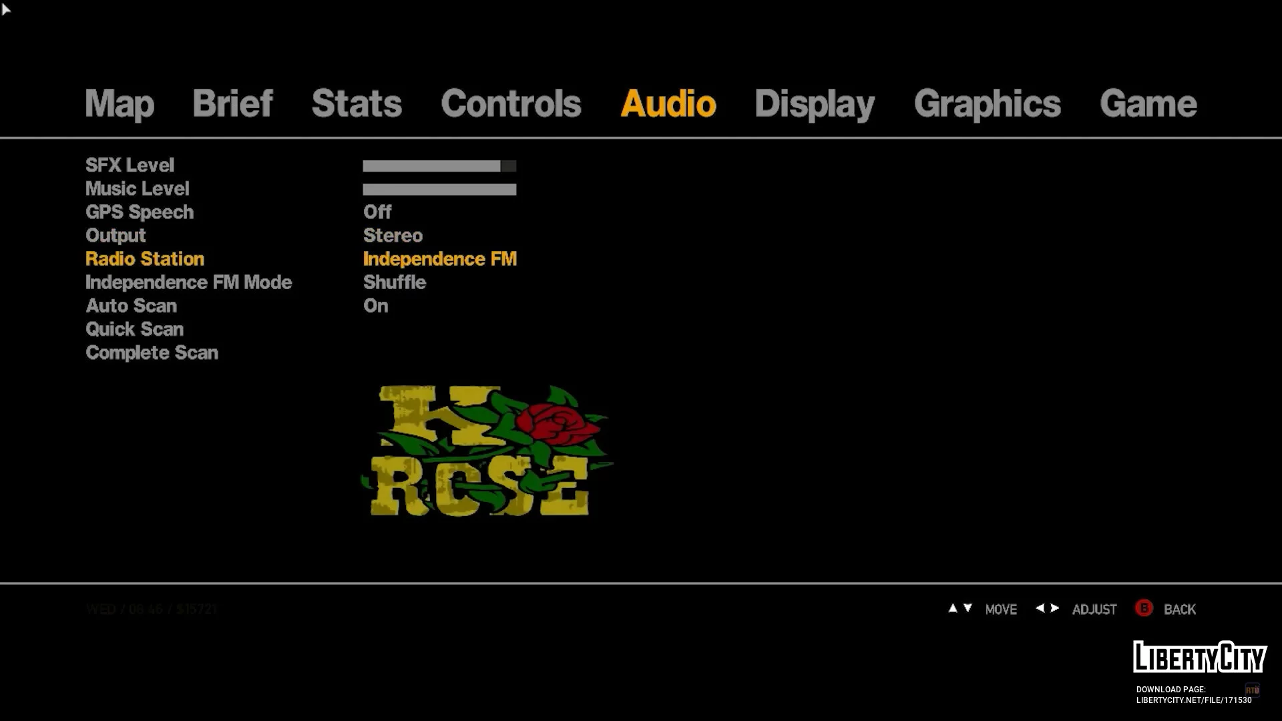
Task: Switch to the Brief tab
Action: [232, 103]
